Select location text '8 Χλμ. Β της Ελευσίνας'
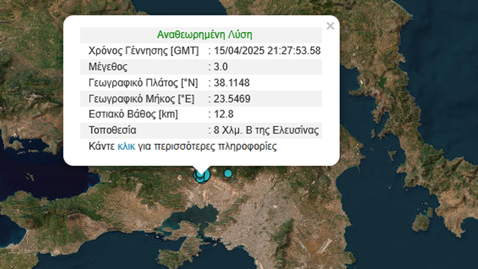 [266, 130]
